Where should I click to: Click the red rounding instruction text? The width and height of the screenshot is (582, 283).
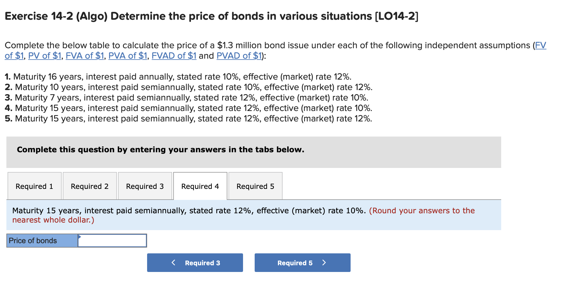coord(422,211)
